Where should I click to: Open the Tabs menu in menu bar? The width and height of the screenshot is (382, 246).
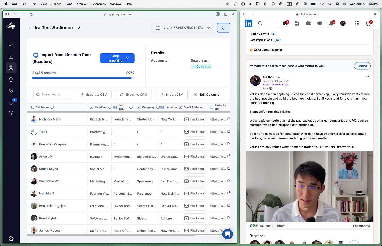tap(69, 4)
